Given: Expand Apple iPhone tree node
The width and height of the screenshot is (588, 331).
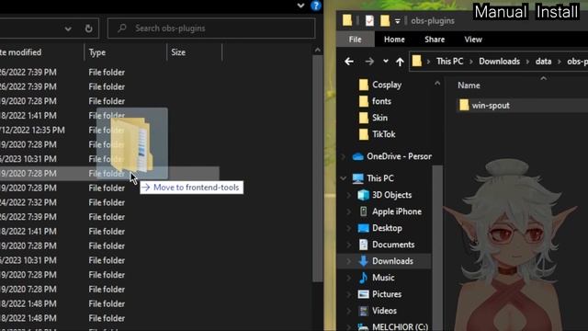Looking at the screenshot, I should point(349,211).
